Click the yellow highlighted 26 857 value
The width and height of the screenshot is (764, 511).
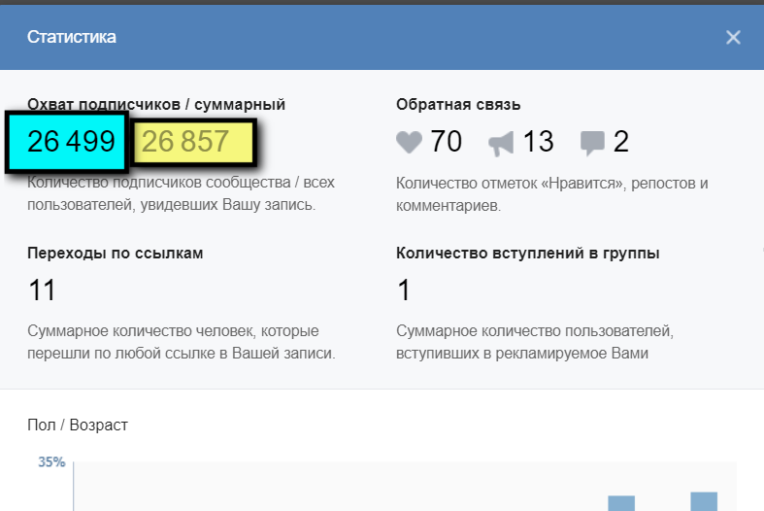click(x=192, y=142)
